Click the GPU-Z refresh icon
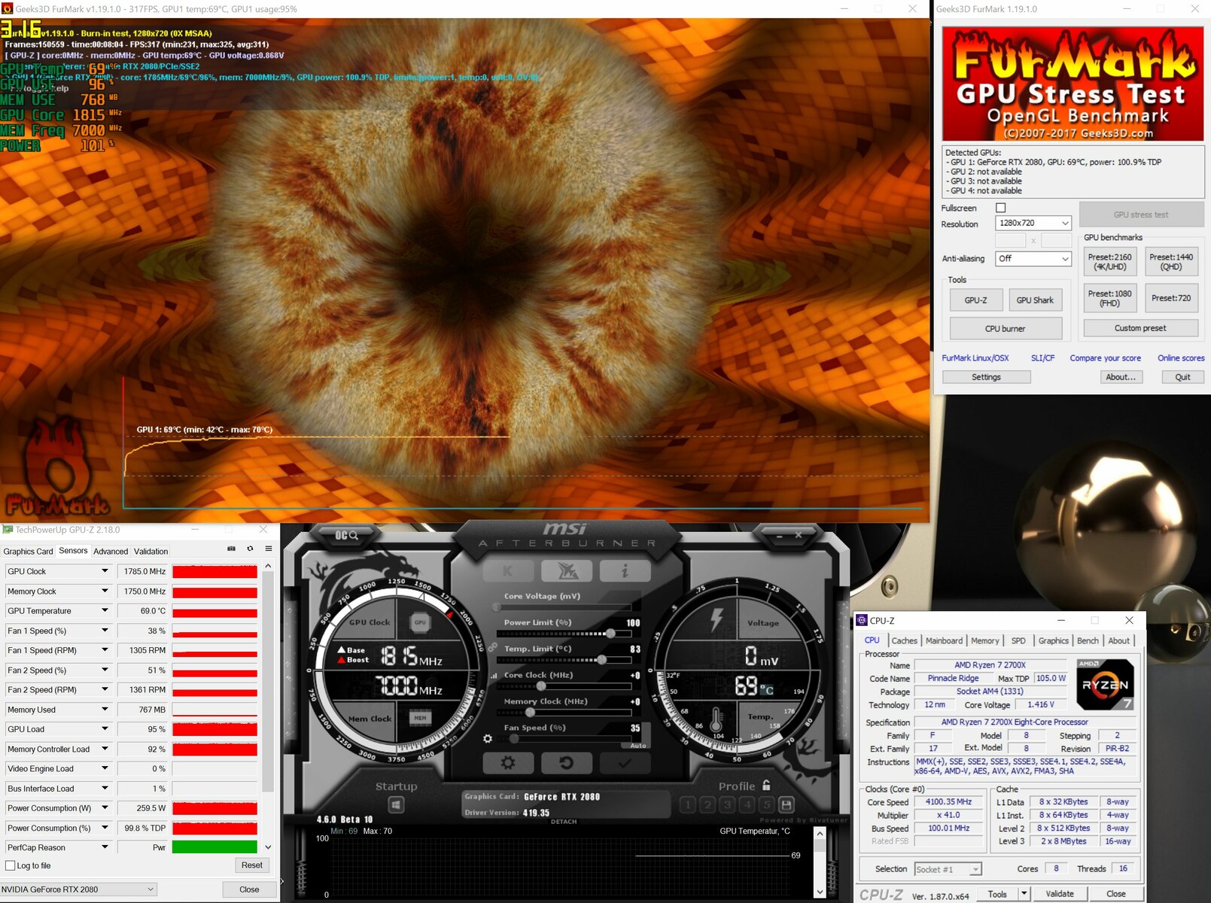The height and width of the screenshot is (903, 1211). [250, 549]
